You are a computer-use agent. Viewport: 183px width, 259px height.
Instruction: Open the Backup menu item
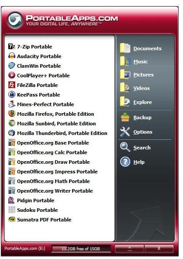coord(136,117)
